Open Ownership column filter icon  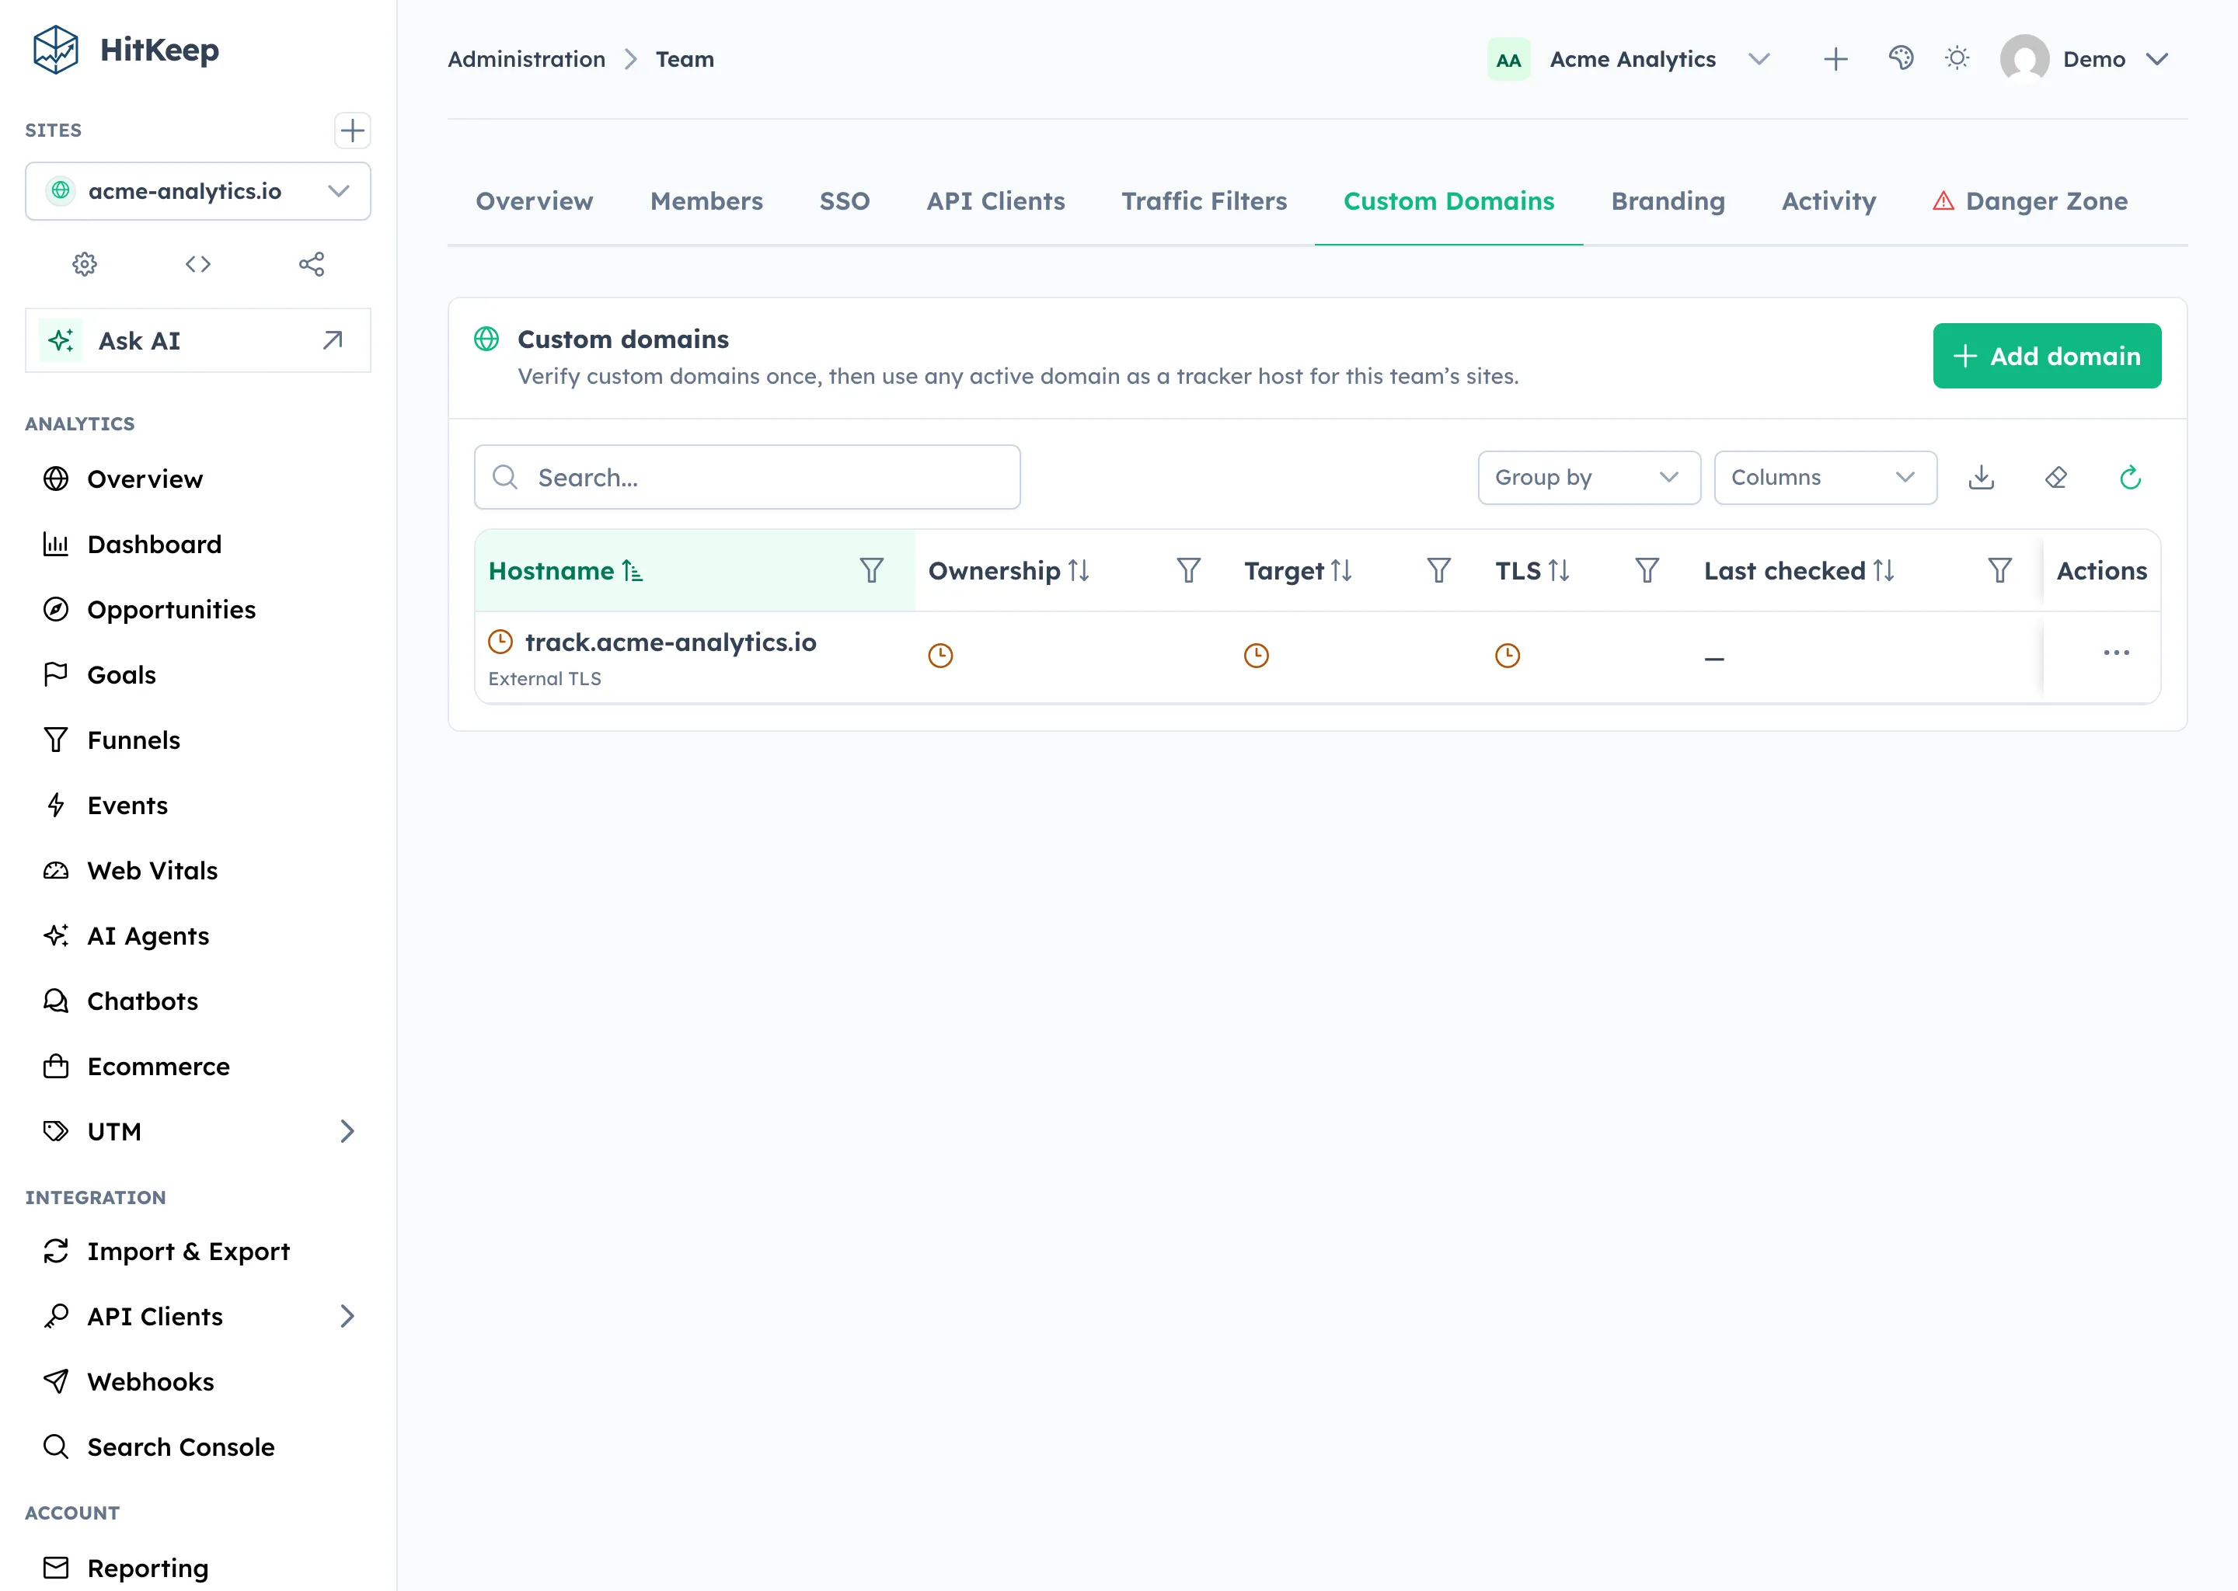point(1187,570)
